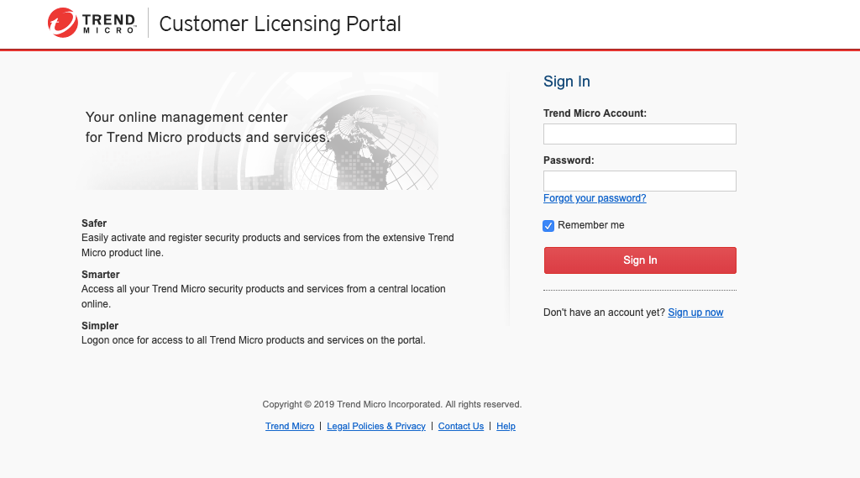Open Legal Policies & Privacy link

point(376,426)
